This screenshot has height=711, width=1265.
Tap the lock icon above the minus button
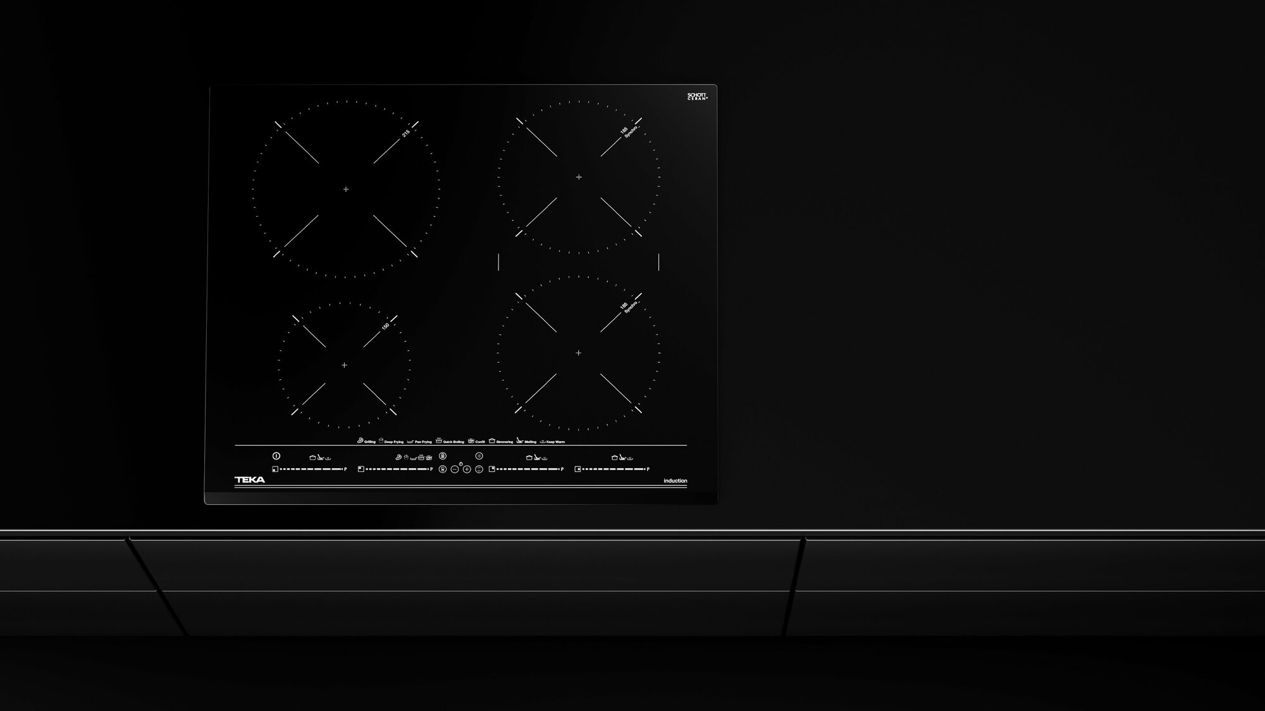[x=443, y=456]
